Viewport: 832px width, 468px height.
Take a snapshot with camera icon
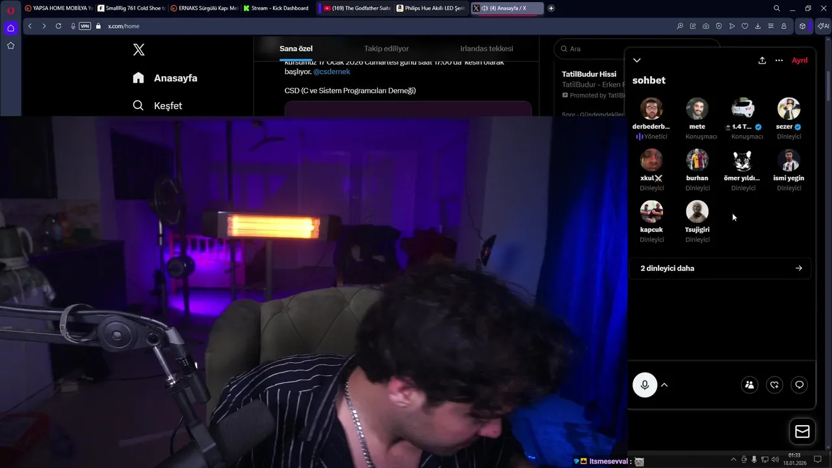tap(706, 26)
